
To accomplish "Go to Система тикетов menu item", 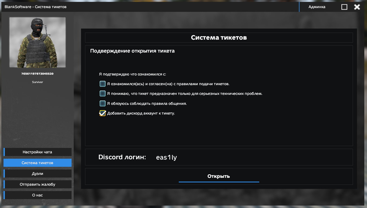I will click(38, 163).
